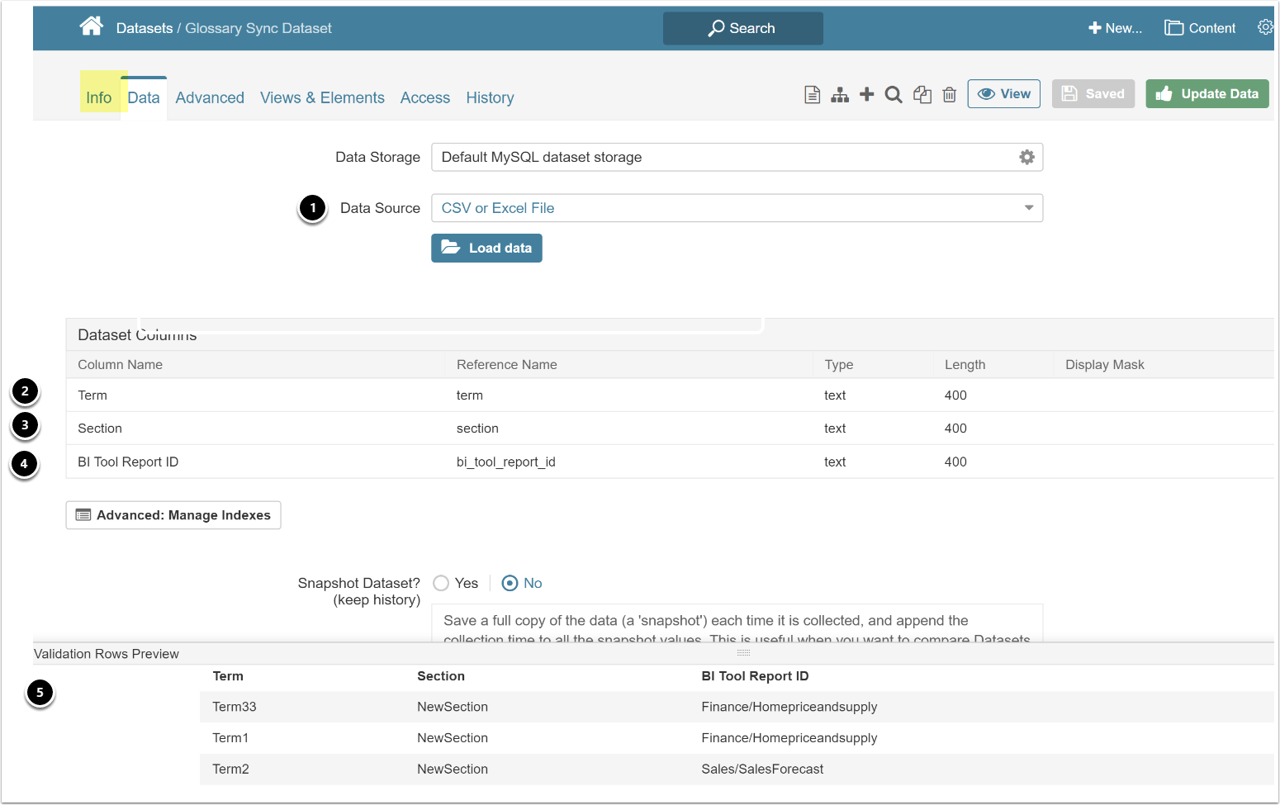The width and height of the screenshot is (1280, 805).
Task: Click the sitemap hierarchy icon in the toolbar
Action: click(840, 94)
